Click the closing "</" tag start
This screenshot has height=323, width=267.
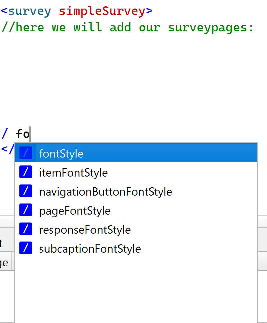(8, 148)
